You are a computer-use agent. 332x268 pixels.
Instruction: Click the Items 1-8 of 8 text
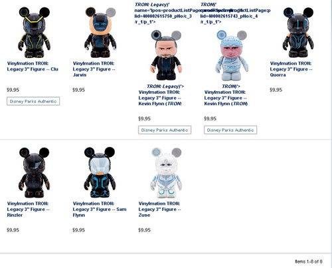click(309, 261)
